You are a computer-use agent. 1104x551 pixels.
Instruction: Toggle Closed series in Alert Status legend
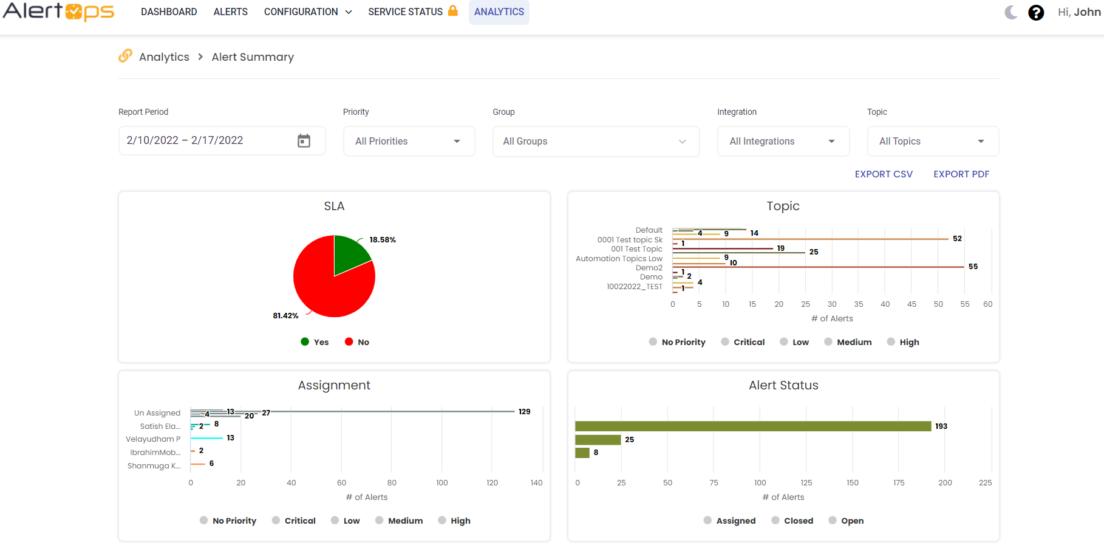(x=792, y=521)
